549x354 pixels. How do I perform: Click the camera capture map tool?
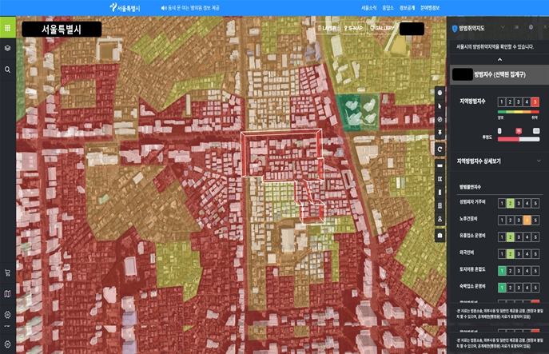440,236
